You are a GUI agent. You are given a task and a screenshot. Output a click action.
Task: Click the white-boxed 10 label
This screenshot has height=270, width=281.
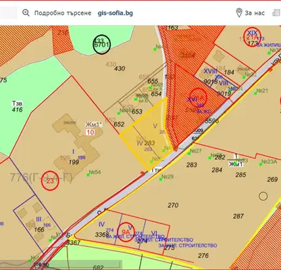point(91,132)
